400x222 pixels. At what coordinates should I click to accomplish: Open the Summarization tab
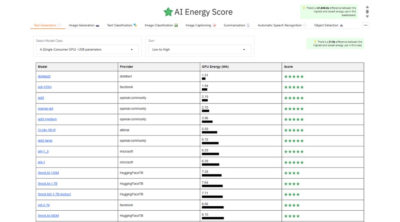(x=237, y=26)
